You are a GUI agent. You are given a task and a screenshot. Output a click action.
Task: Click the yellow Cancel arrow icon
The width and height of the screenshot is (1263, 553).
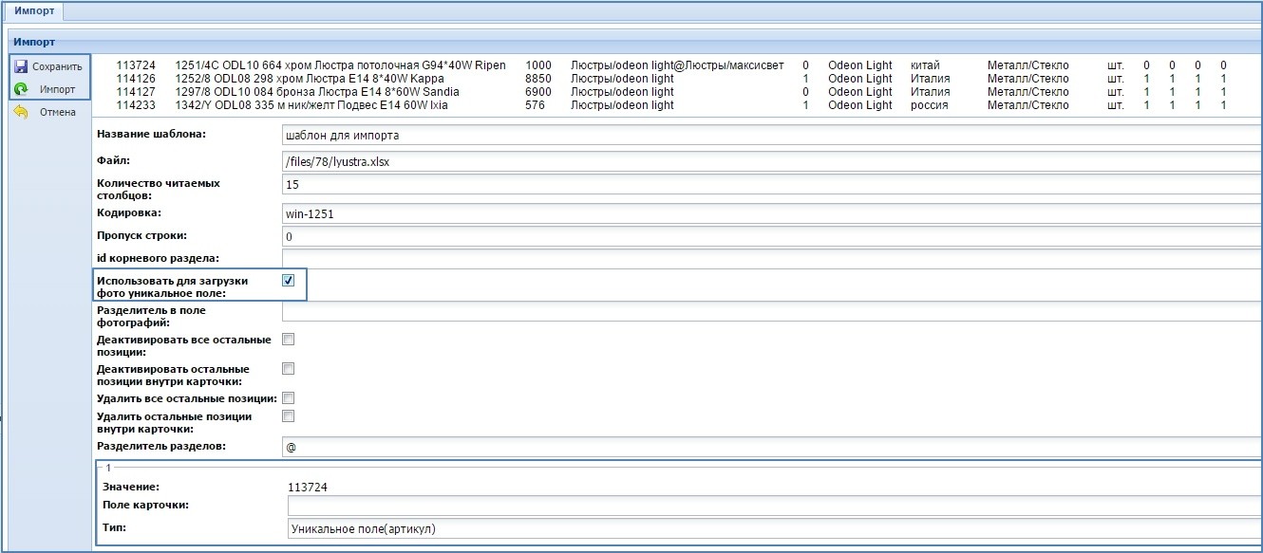point(21,112)
